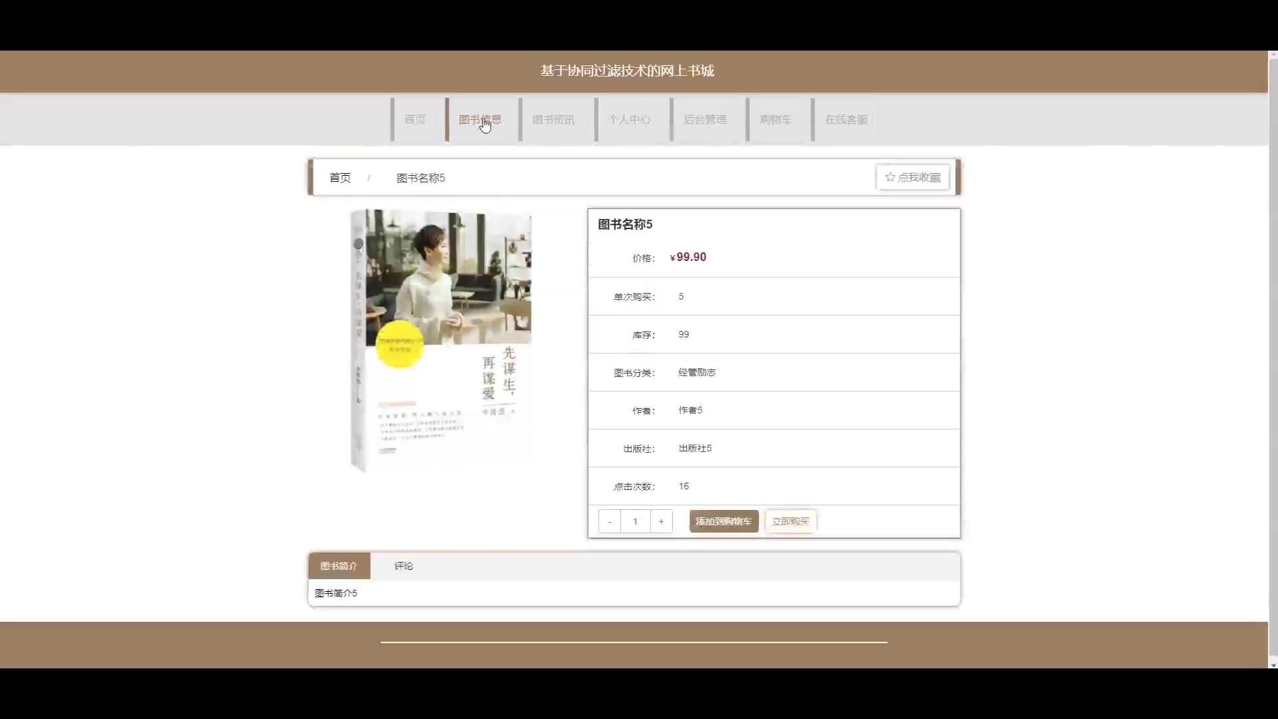Click stock value 99
The image size is (1278, 719).
[x=684, y=334]
